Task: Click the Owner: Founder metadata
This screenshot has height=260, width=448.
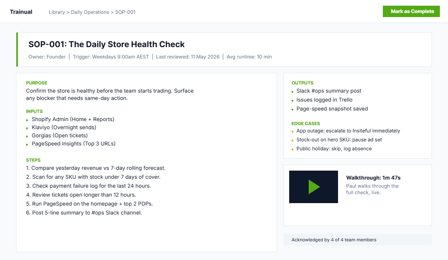Action: 47,57
